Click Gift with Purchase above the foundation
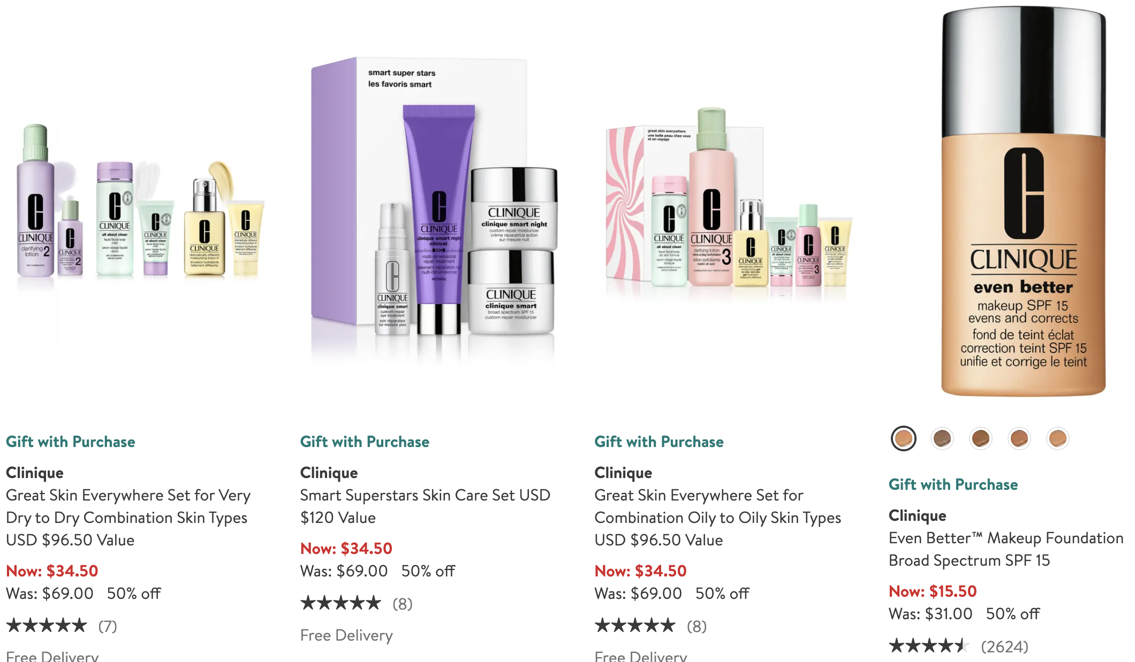This screenshot has height=662, width=1135. (x=953, y=484)
